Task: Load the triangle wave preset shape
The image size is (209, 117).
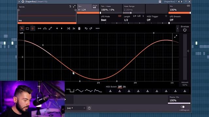Action: tap(79, 91)
